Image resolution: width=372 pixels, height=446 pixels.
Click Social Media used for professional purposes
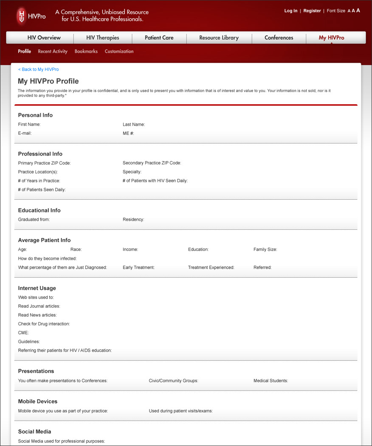point(62,441)
